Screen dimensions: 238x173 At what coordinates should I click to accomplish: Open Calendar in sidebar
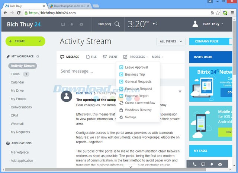click(x=17, y=82)
